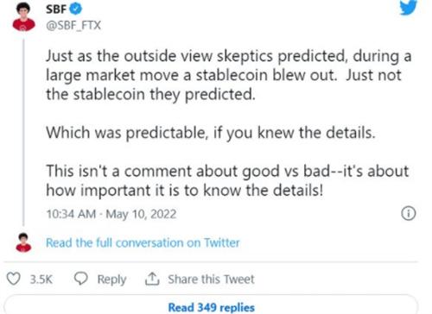Screen dimensions: 432x314
Task: Open the tweet info circle icon
Action: point(409,213)
